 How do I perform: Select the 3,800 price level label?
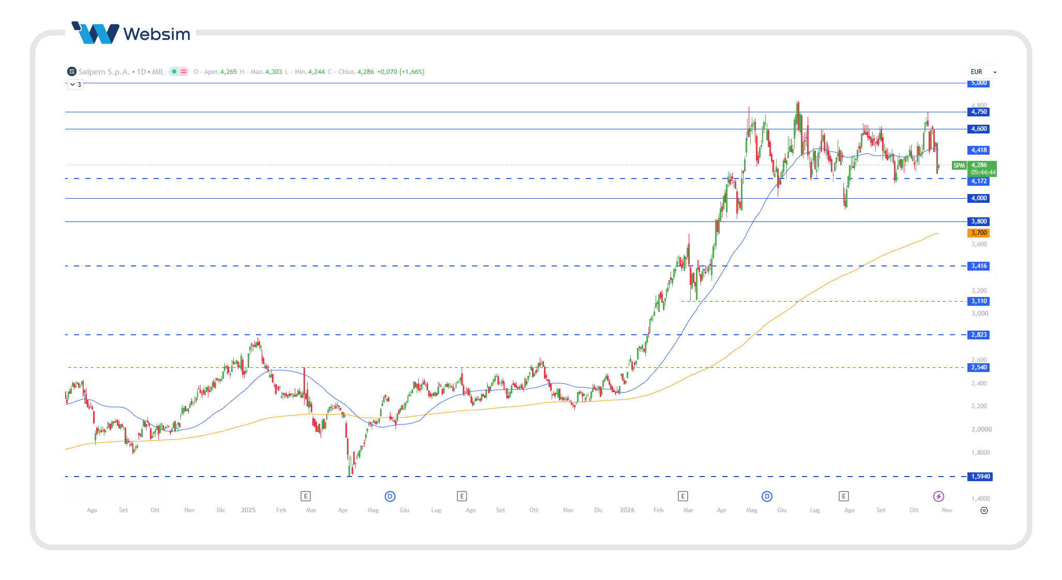978,221
